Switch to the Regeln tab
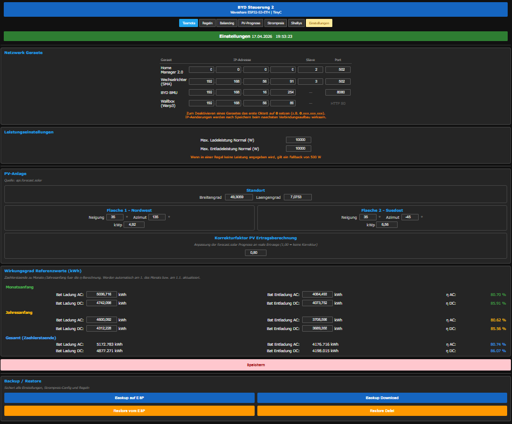The width and height of the screenshot is (512, 424). (x=207, y=23)
